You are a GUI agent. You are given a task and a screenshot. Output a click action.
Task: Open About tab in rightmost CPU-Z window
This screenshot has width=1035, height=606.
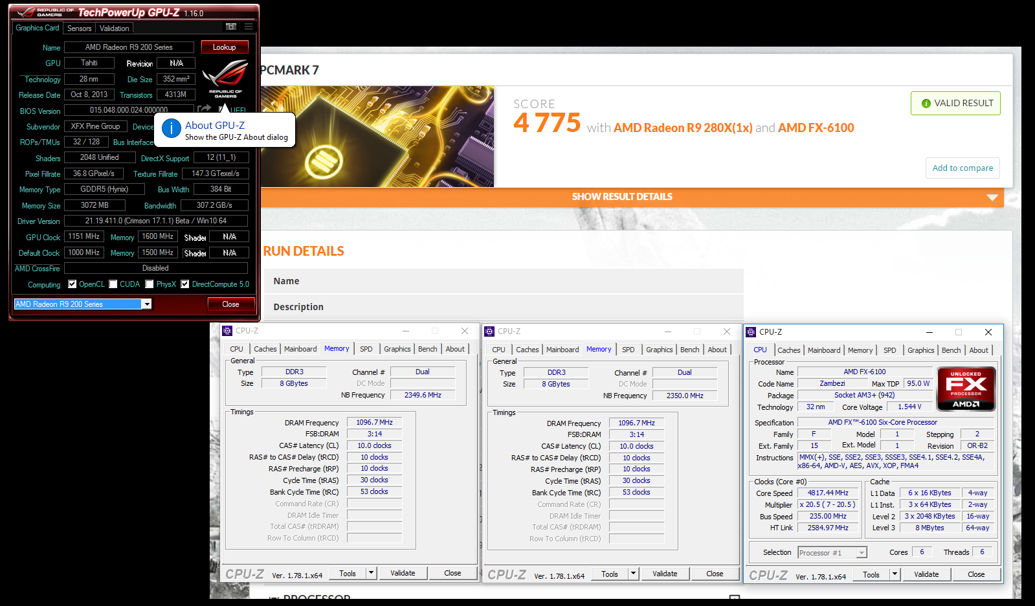point(979,350)
